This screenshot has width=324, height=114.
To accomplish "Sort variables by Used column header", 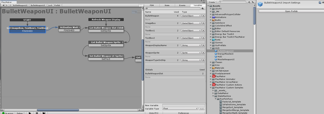I will 176,12.
